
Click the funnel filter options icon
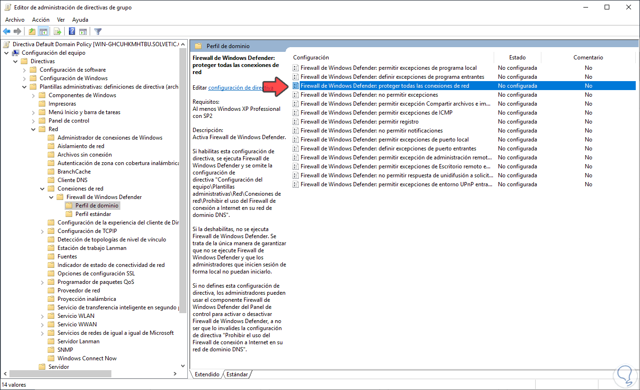coord(98,32)
